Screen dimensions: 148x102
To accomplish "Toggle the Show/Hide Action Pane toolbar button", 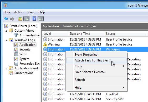I will [x=41, y=19].
